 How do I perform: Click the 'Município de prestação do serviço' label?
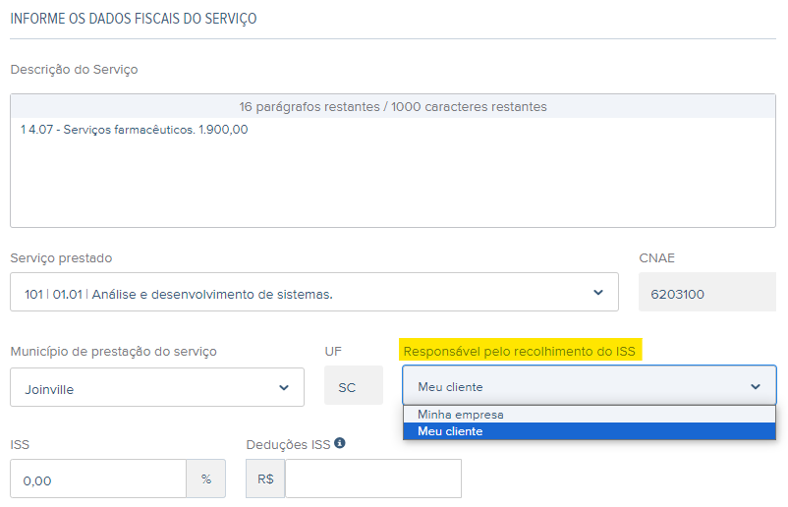pyautogui.click(x=114, y=351)
